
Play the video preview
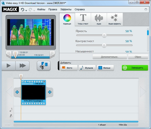[9, 66]
